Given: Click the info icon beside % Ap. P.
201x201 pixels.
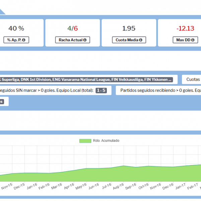Looking at the screenshot, I should tap(23, 40).
